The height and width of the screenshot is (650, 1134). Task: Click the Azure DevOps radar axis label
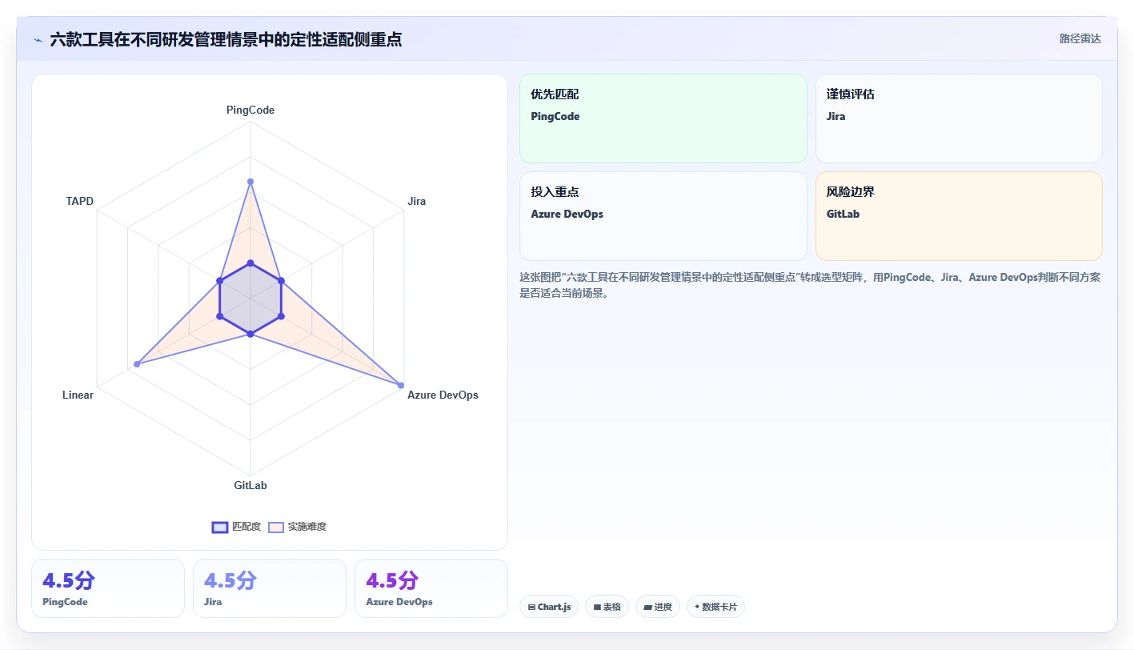click(443, 395)
